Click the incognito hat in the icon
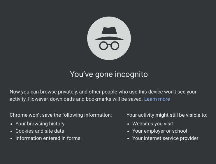The image size is (216, 164). click(109, 33)
